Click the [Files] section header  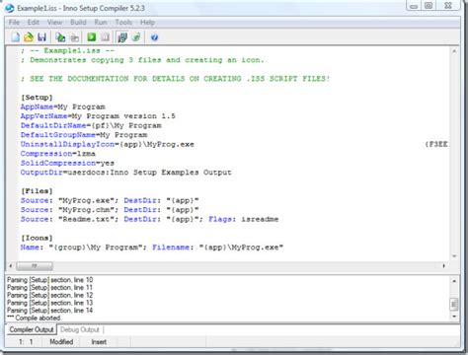coord(37,191)
